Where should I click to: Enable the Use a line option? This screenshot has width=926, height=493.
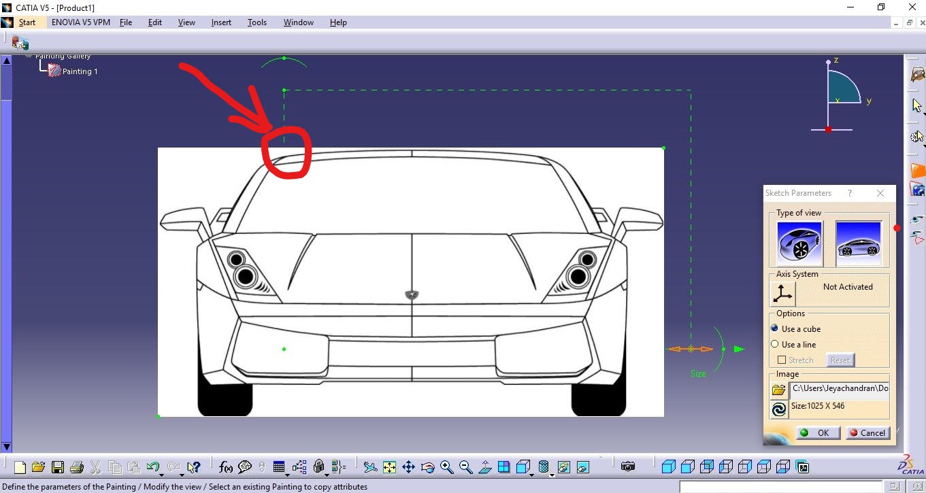coord(775,345)
